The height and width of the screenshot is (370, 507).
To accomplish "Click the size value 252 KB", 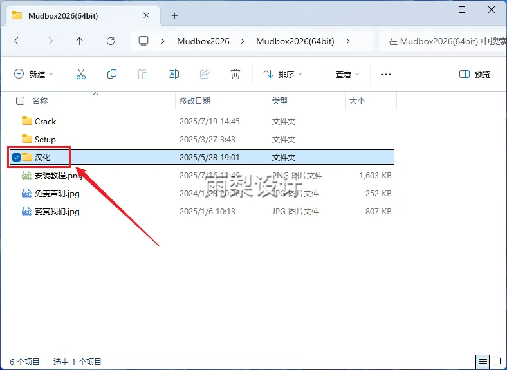I will 378,194.
